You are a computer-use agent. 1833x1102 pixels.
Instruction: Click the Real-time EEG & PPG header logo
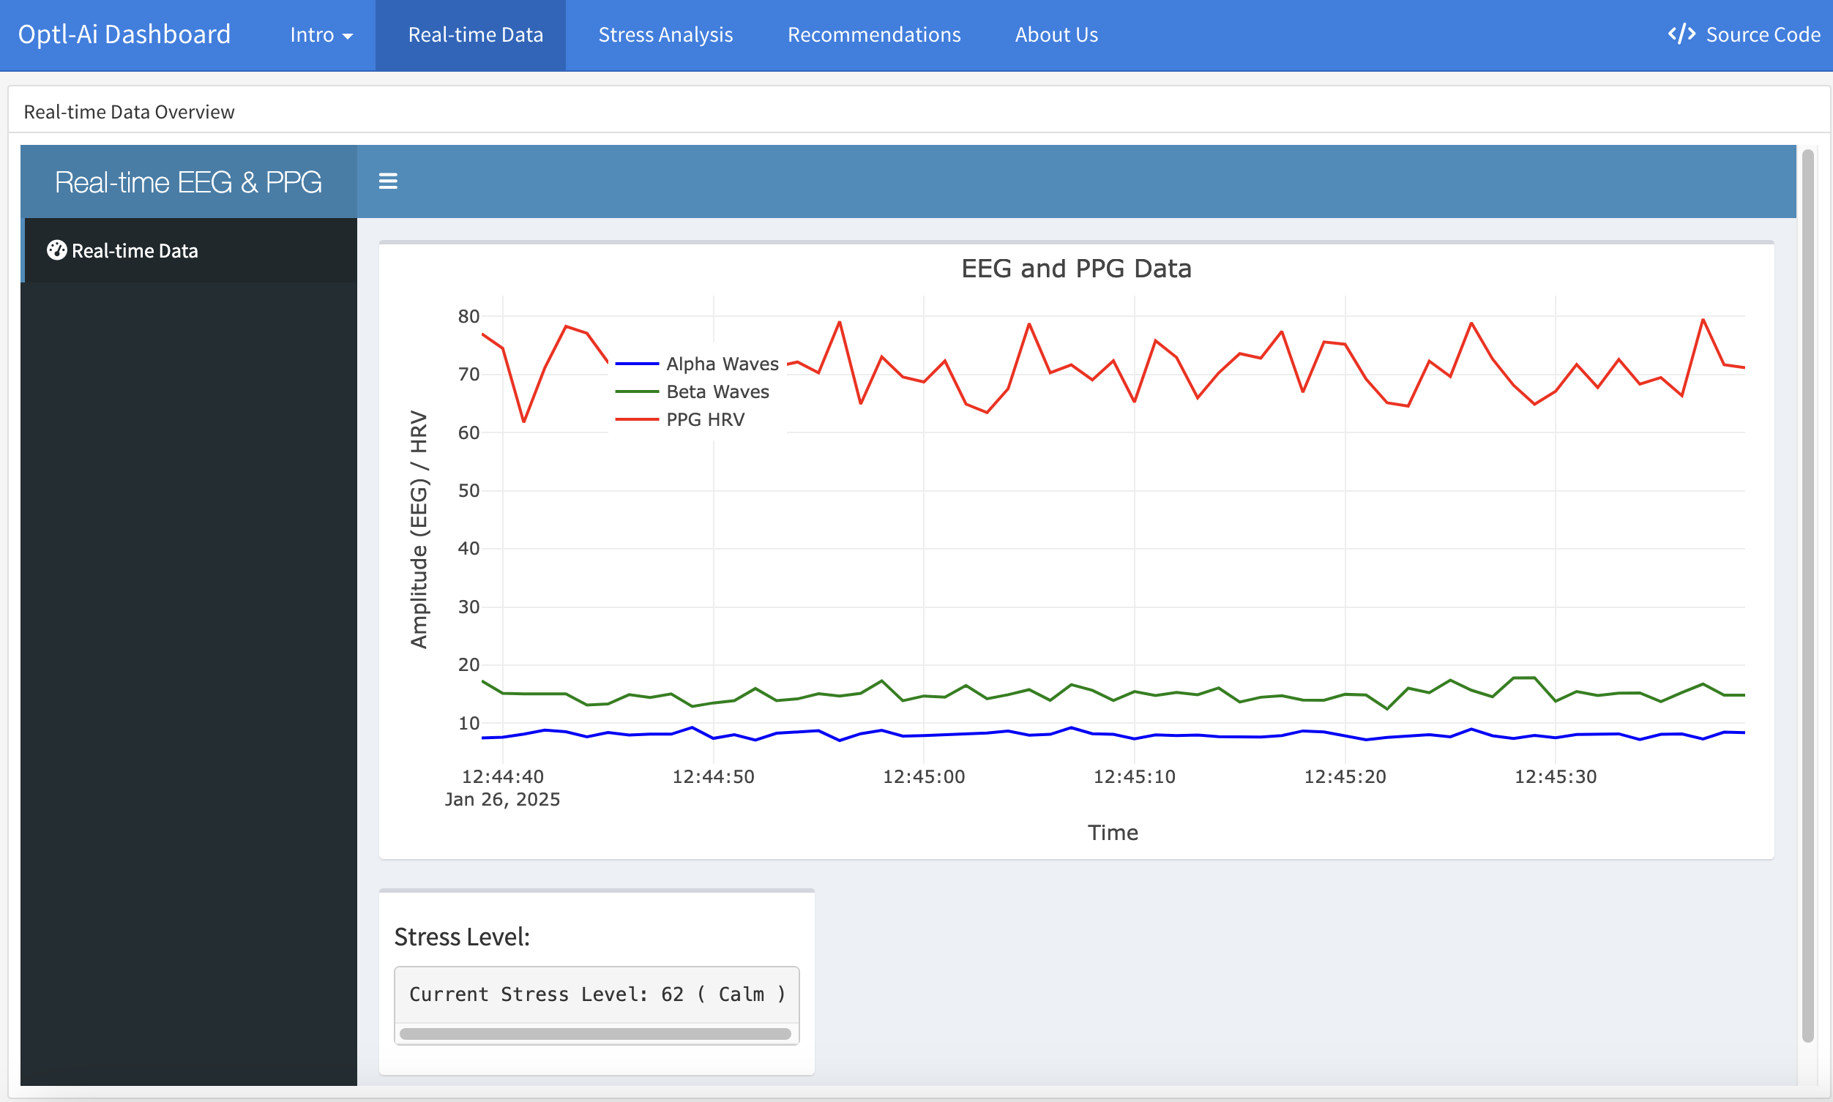coord(188,182)
